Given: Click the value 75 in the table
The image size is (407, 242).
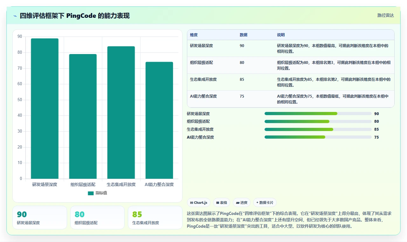Looking at the screenshot, I should 242,96.
